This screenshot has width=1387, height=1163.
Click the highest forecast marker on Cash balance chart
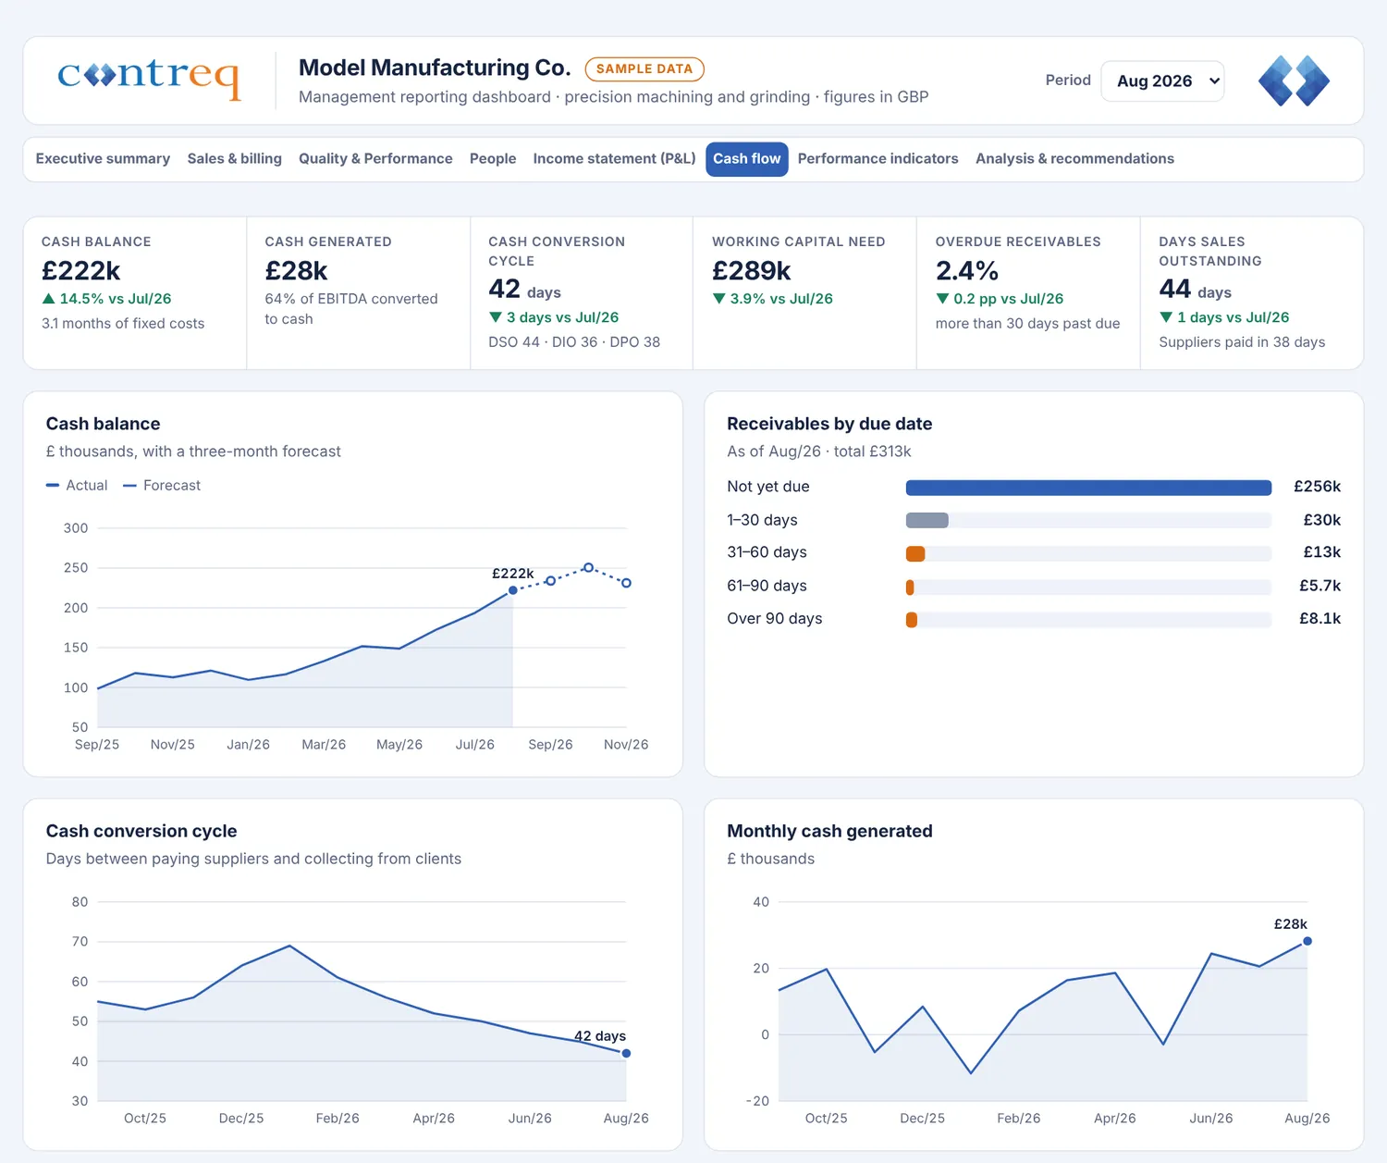pos(588,568)
